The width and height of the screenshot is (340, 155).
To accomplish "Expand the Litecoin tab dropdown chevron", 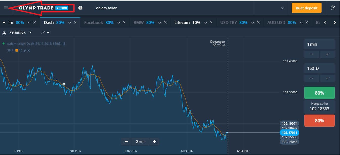I will (206, 23).
